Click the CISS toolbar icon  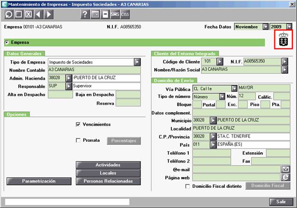coord(125,14)
